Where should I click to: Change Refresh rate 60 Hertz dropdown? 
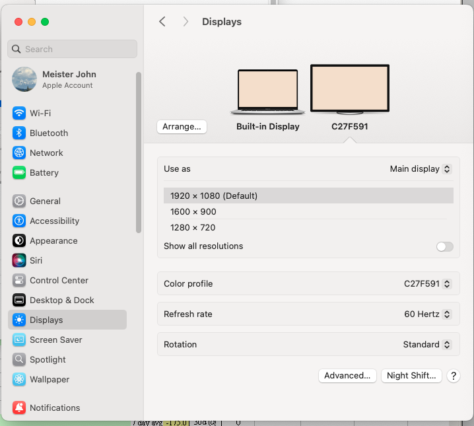427,314
